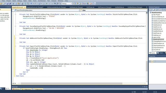Screen dimensions: 166x93
Task: Collapse the StocksToolStripMenuItem_Click sub
Action: pos(16,14)
